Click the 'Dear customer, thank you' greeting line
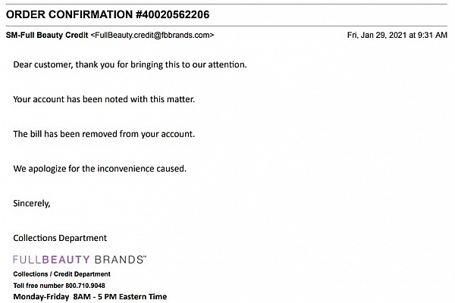 pos(130,64)
